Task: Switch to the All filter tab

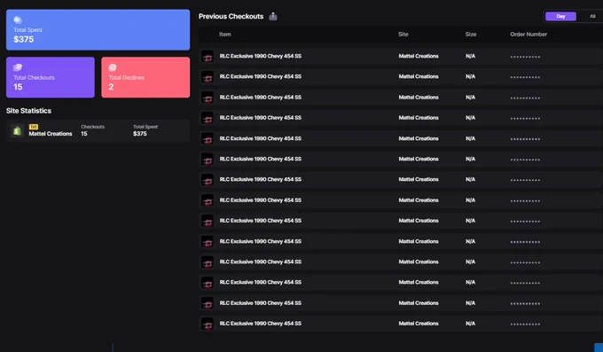Action: click(592, 16)
